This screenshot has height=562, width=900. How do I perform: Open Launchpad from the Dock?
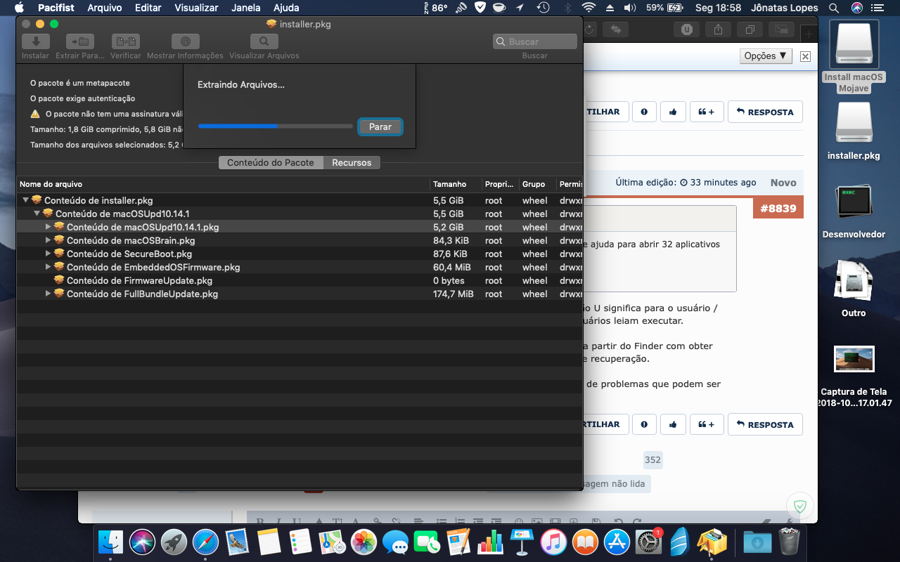click(174, 542)
